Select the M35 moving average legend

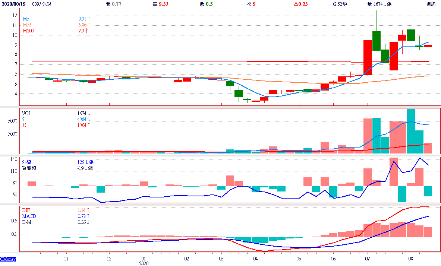click(x=27, y=25)
